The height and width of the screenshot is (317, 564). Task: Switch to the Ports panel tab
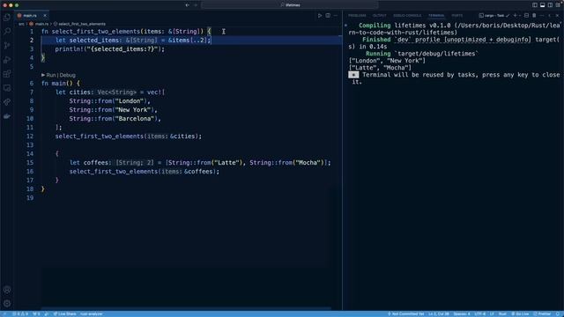coord(457,16)
